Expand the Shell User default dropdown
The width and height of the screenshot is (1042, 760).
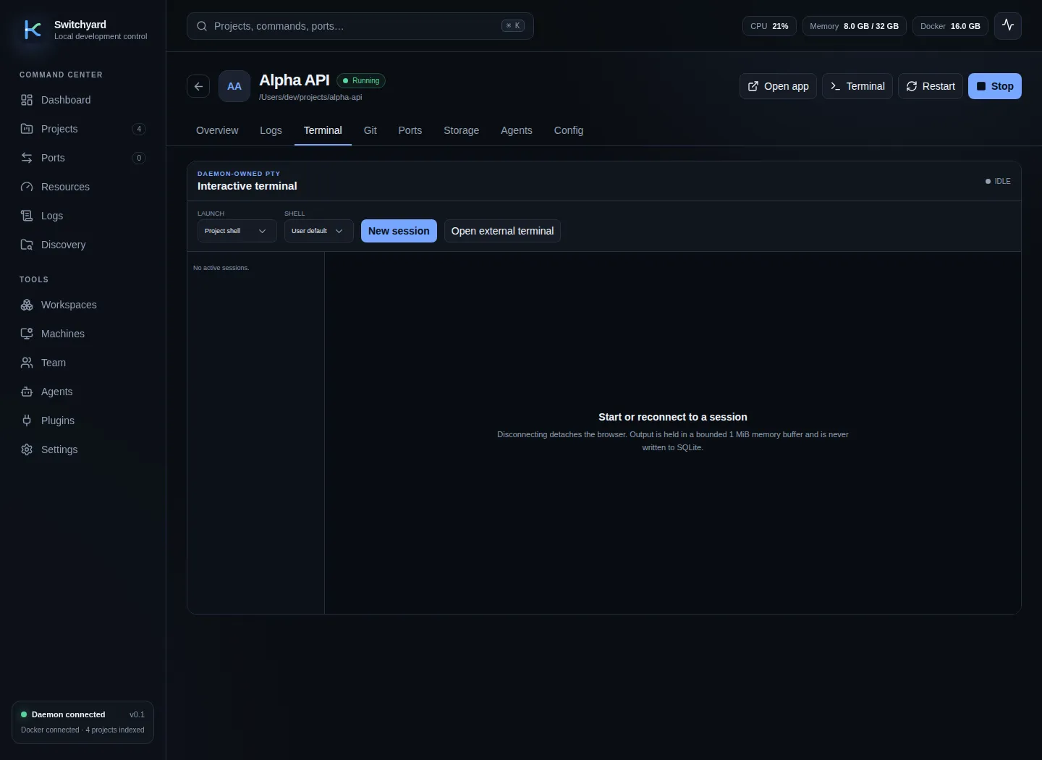[318, 231]
